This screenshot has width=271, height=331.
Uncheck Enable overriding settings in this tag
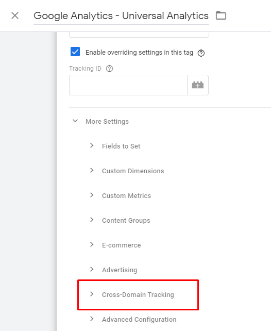tap(75, 52)
